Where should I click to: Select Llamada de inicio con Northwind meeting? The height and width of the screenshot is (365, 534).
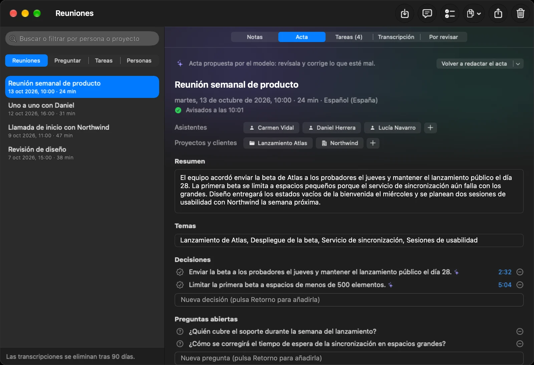click(82, 131)
